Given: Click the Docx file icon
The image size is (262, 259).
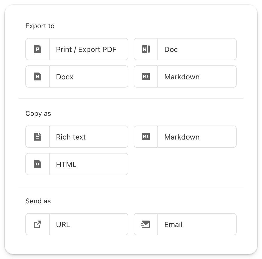Looking at the screenshot, I should click(38, 77).
